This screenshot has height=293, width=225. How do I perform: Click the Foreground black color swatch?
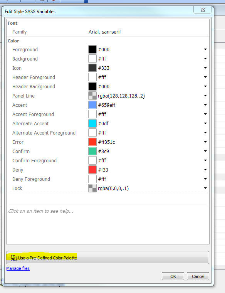(x=92, y=49)
